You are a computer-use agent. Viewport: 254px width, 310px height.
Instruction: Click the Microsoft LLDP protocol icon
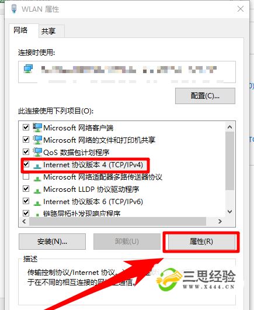(37, 191)
